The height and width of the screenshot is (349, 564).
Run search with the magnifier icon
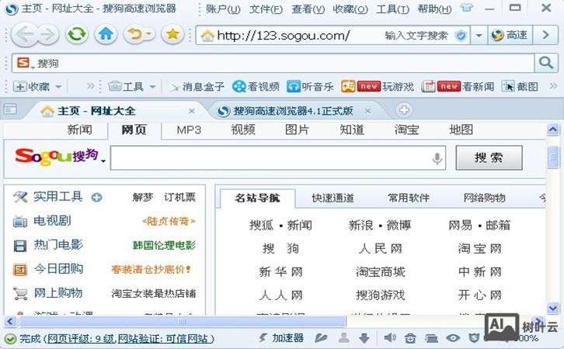546,63
